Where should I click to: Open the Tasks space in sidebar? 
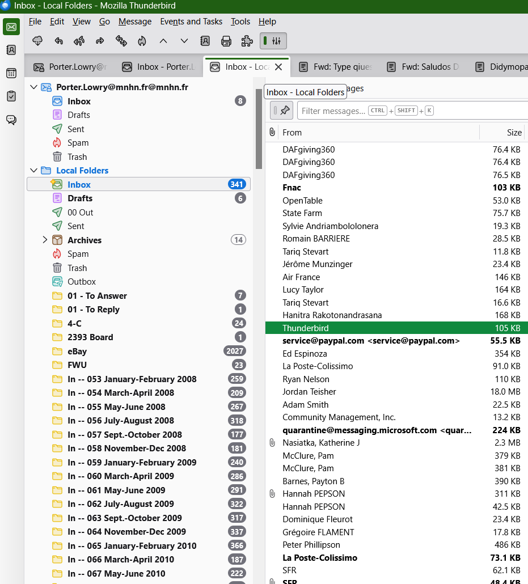point(11,96)
